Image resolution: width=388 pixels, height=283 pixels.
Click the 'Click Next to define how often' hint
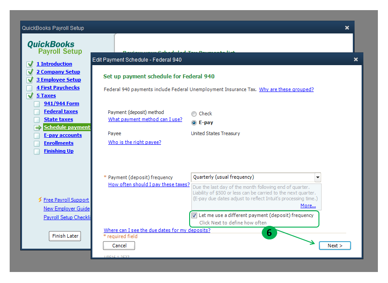coord(233,223)
